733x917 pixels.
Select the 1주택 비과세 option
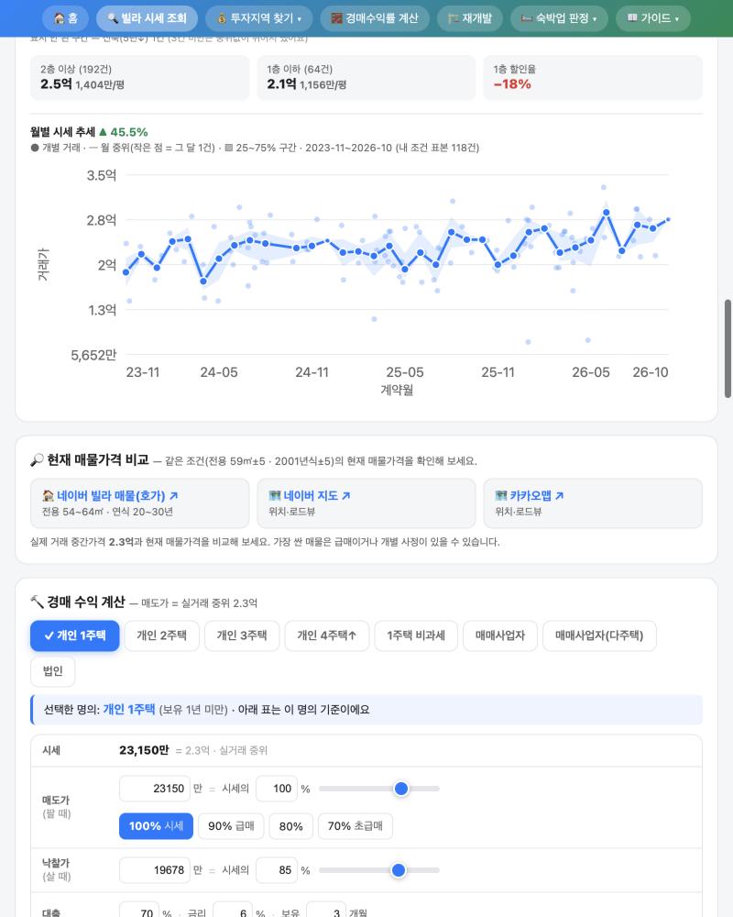click(x=416, y=635)
